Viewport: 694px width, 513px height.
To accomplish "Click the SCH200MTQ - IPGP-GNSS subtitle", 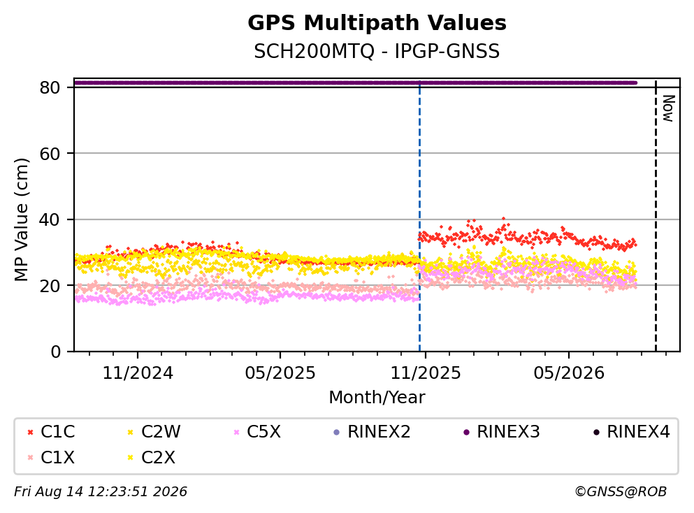I will click(x=377, y=51).
